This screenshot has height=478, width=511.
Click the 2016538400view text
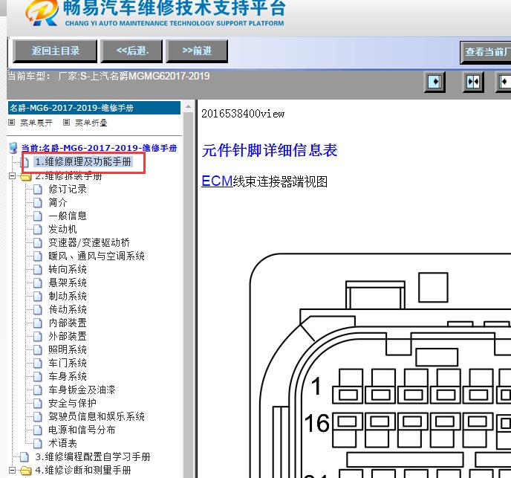pyautogui.click(x=243, y=114)
